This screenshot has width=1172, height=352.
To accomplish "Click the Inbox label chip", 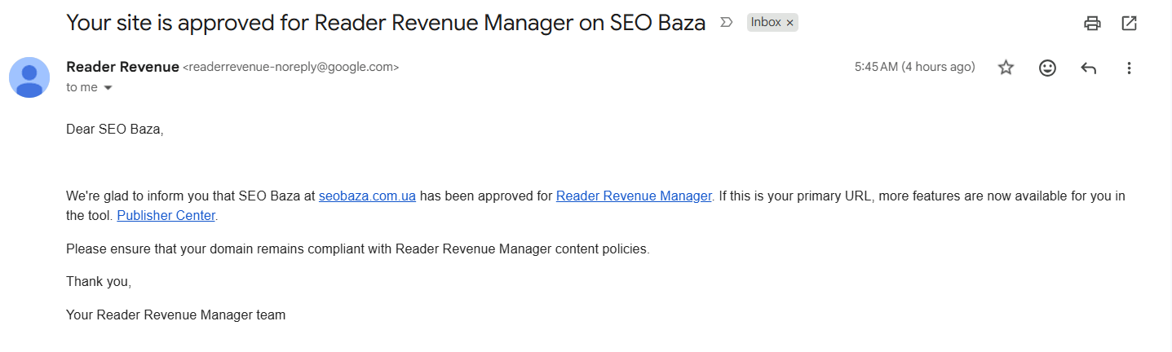I will pos(766,23).
